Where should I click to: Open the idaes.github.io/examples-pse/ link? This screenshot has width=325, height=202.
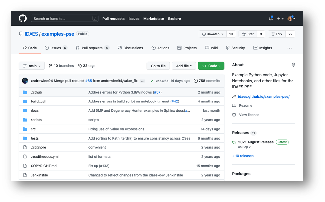tap(264, 97)
